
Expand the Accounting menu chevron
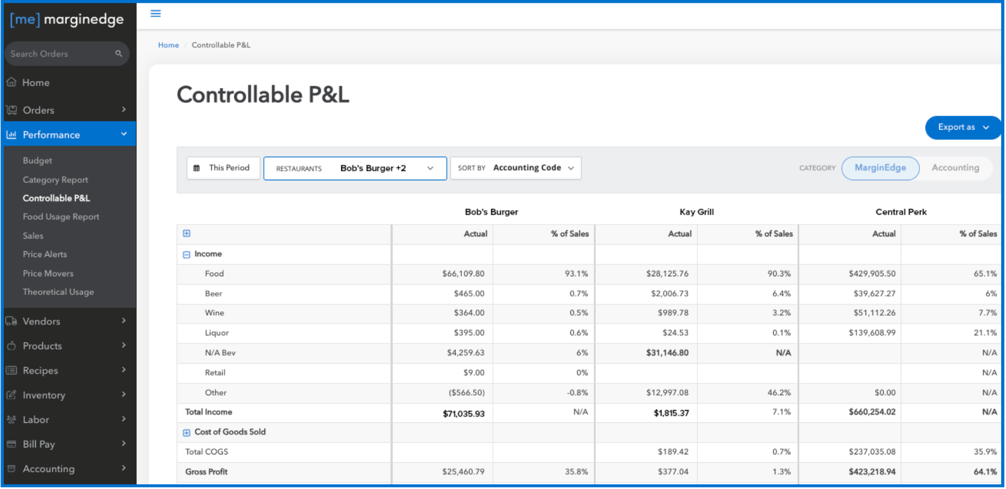(x=124, y=468)
